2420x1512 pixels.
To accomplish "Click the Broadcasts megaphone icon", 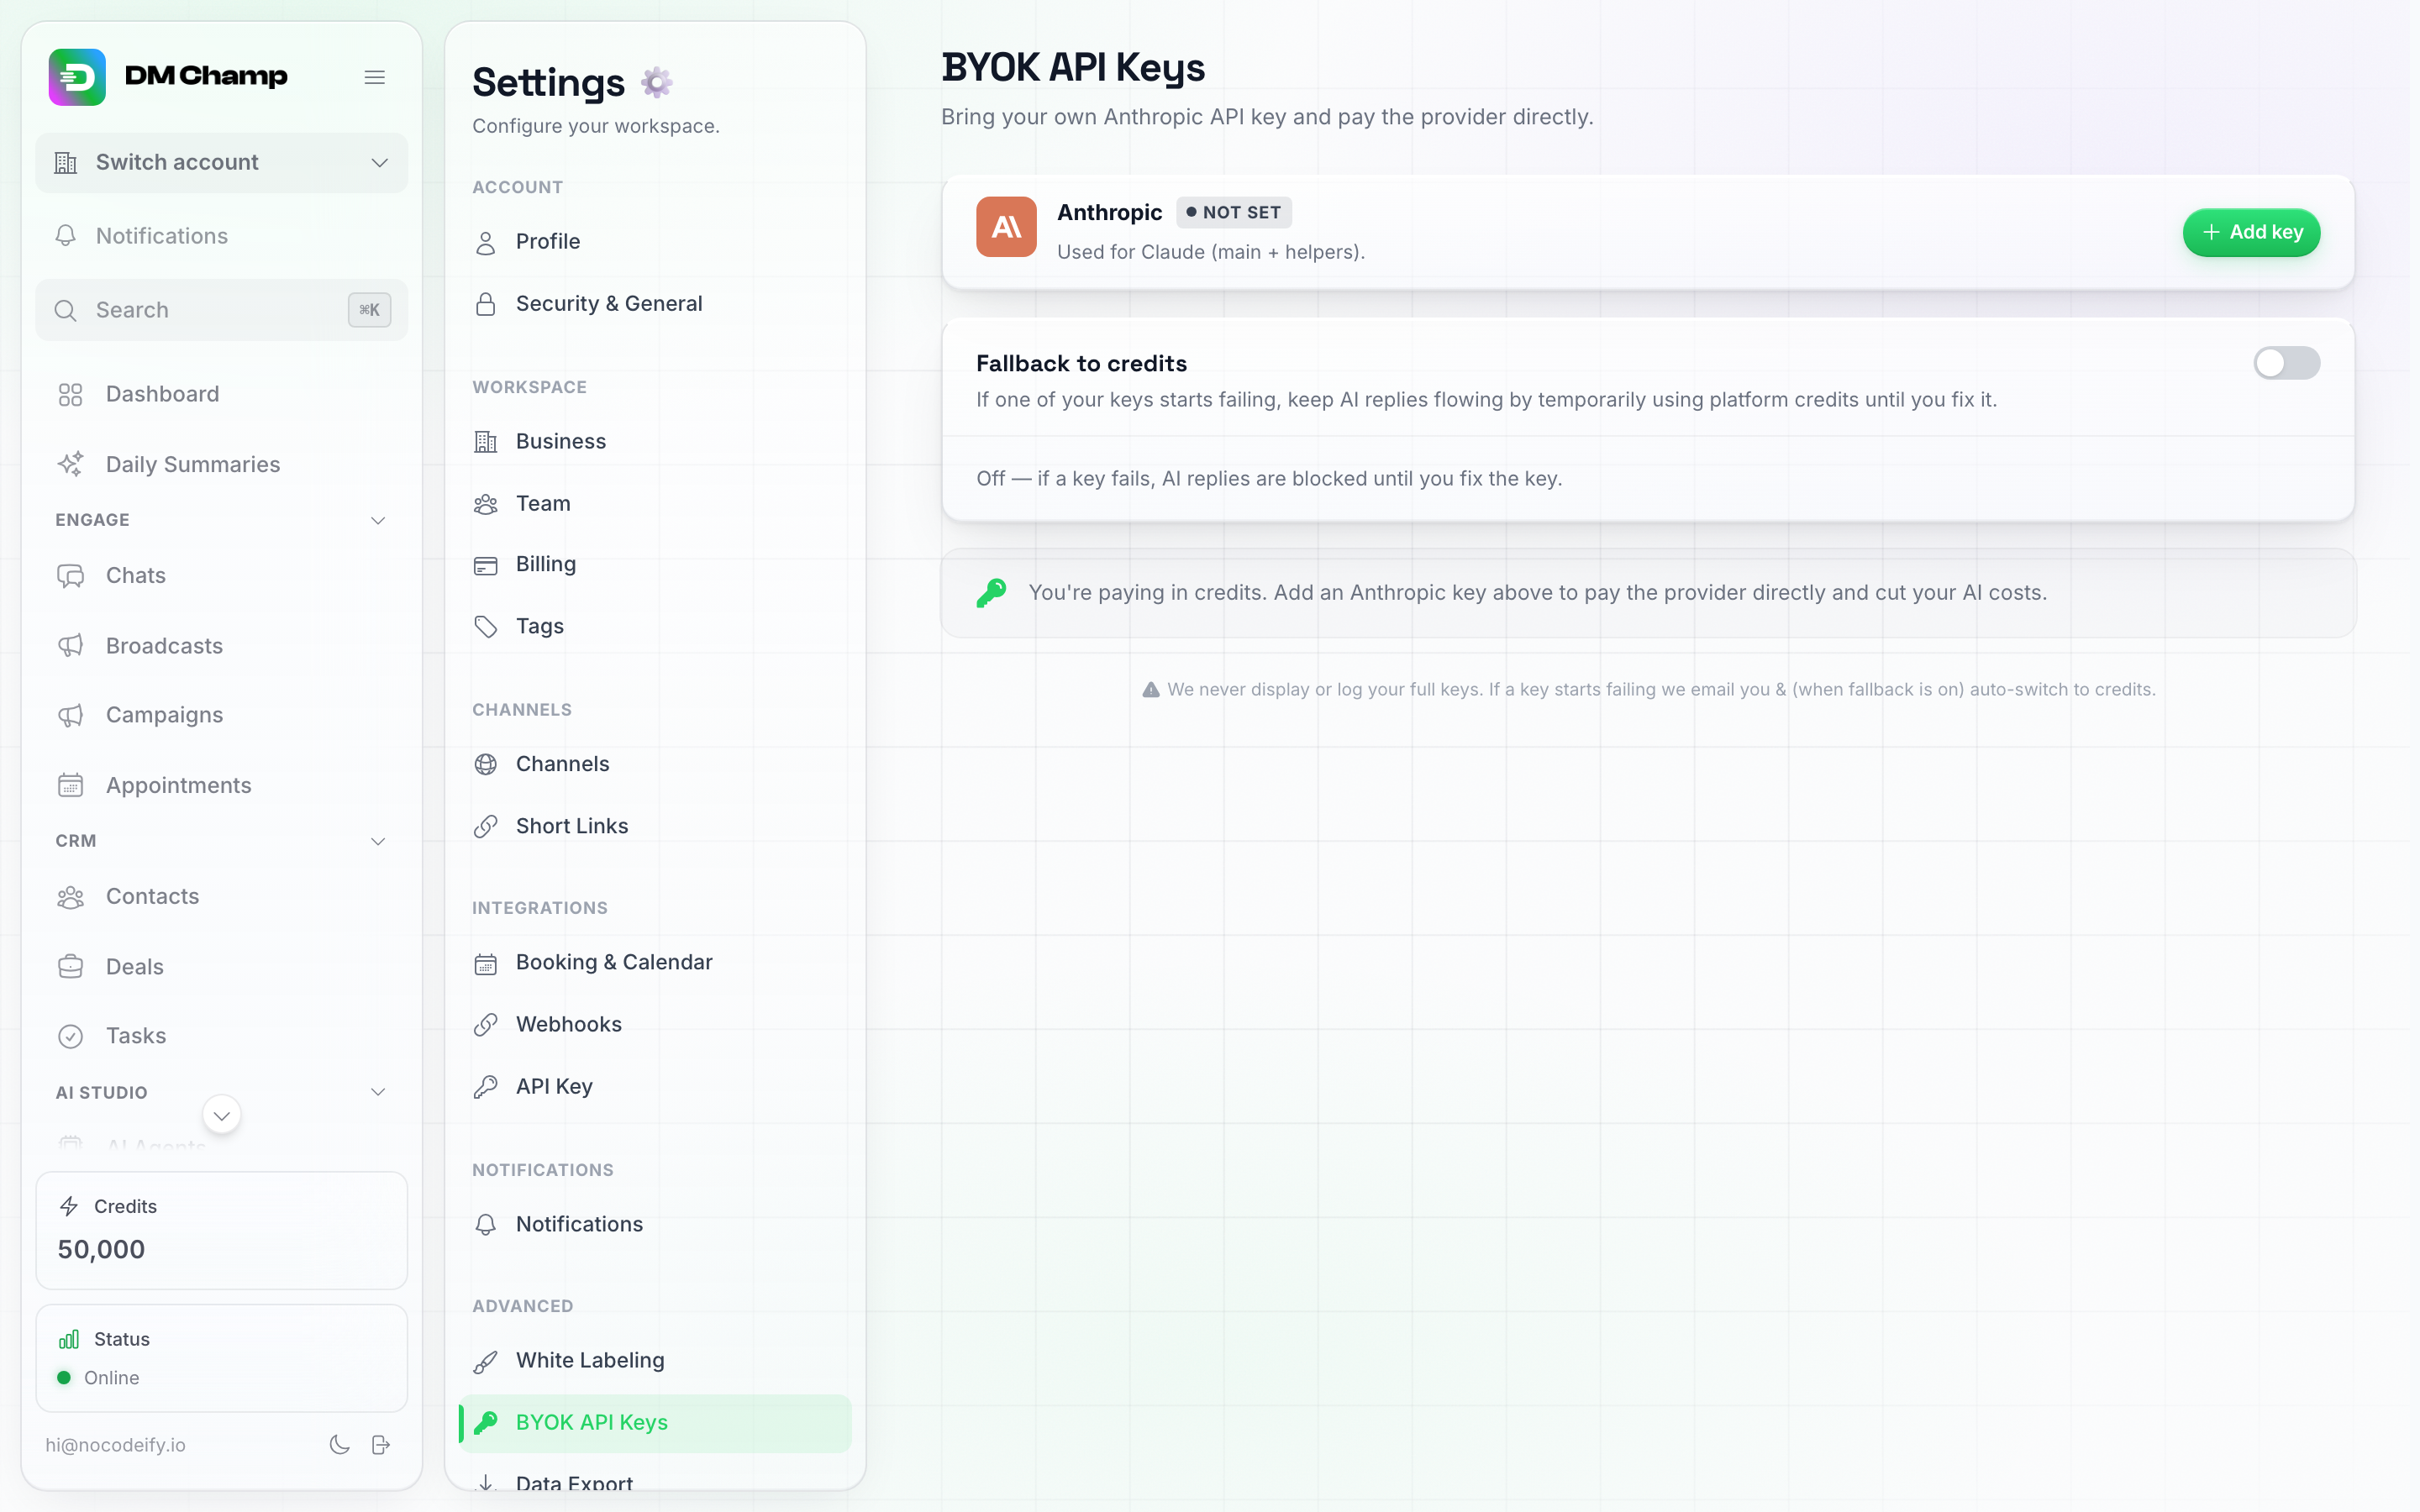I will pos(70,646).
